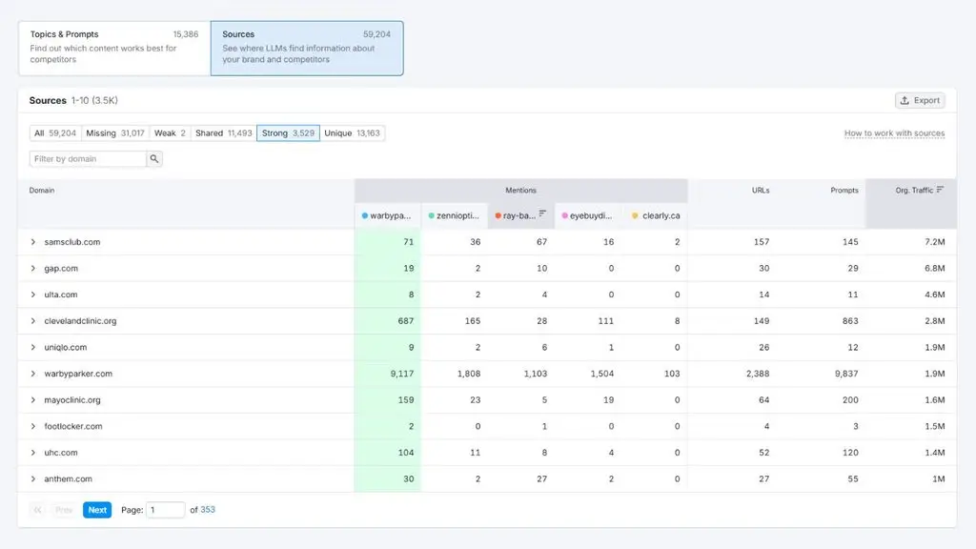
Task: Select the Strong 3,529 filter
Action: click(288, 133)
